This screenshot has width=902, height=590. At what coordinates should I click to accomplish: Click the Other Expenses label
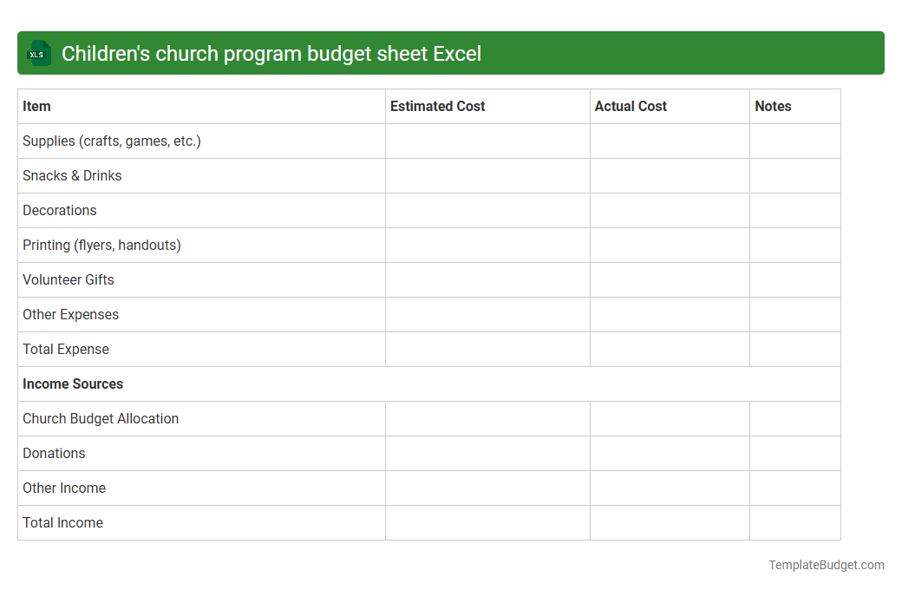71,314
